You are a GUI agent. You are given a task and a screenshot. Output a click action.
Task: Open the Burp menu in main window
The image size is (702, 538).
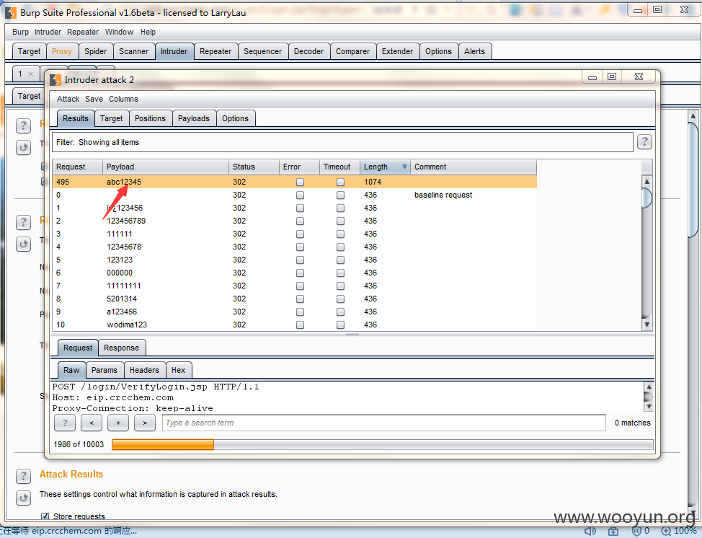20,32
